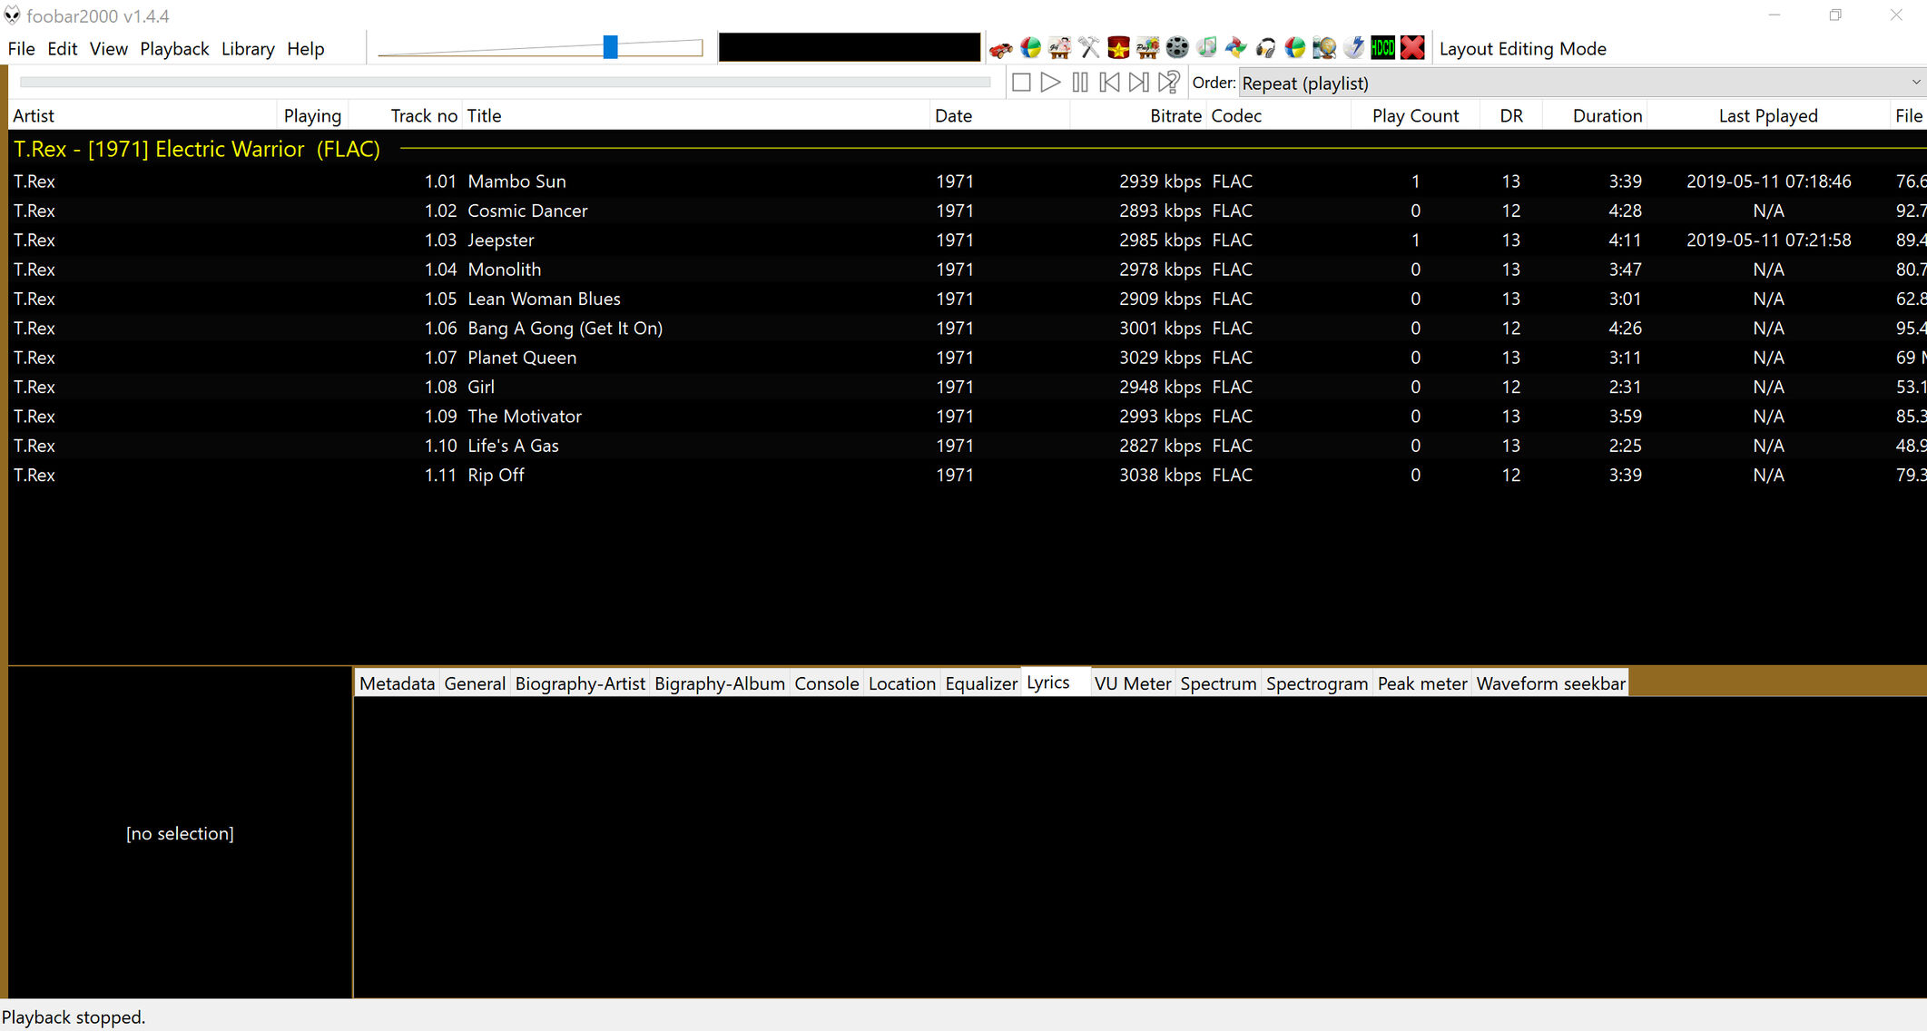
Task: Select the track Life's A Gas
Action: point(968,446)
